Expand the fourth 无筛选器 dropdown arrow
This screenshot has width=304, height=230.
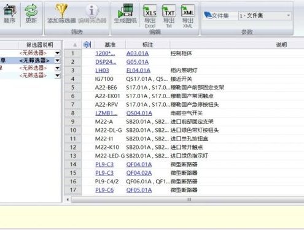pyautogui.click(x=58, y=75)
